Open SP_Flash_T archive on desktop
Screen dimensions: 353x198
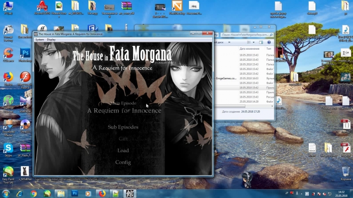[25, 150]
